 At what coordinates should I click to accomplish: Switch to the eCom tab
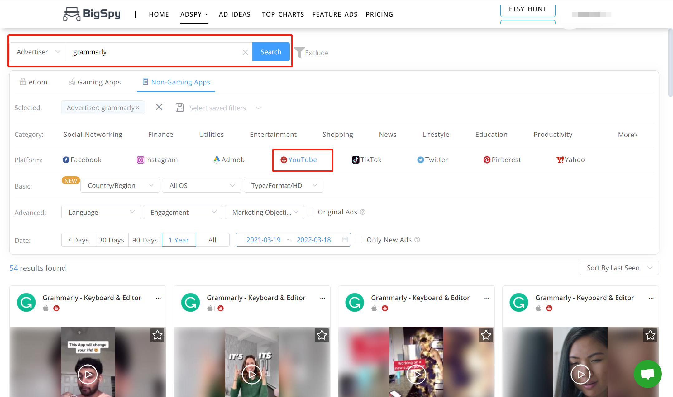(x=33, y=82)
